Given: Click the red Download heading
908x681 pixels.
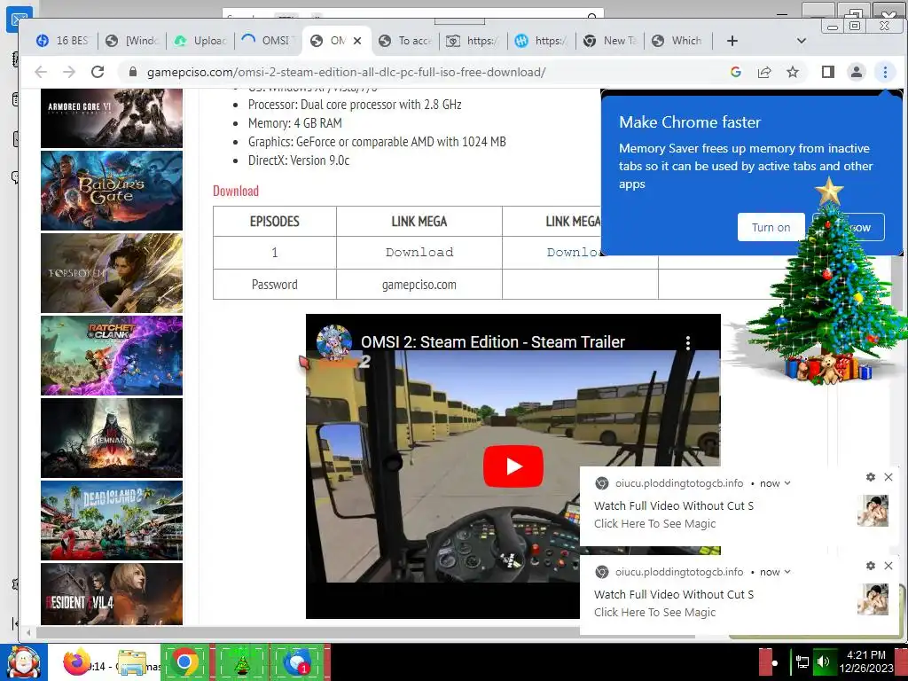Looking at the screenshot, I should pos(236,191).
